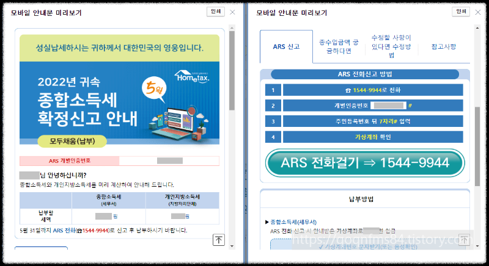
Task: Click the 개인지방소득세 (지방자치단체) column header
Action: 182,200
